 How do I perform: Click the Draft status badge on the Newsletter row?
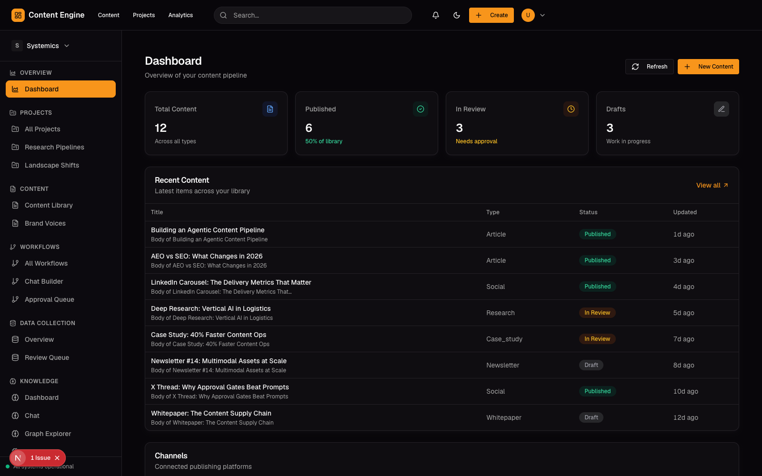tap(591, 365)
